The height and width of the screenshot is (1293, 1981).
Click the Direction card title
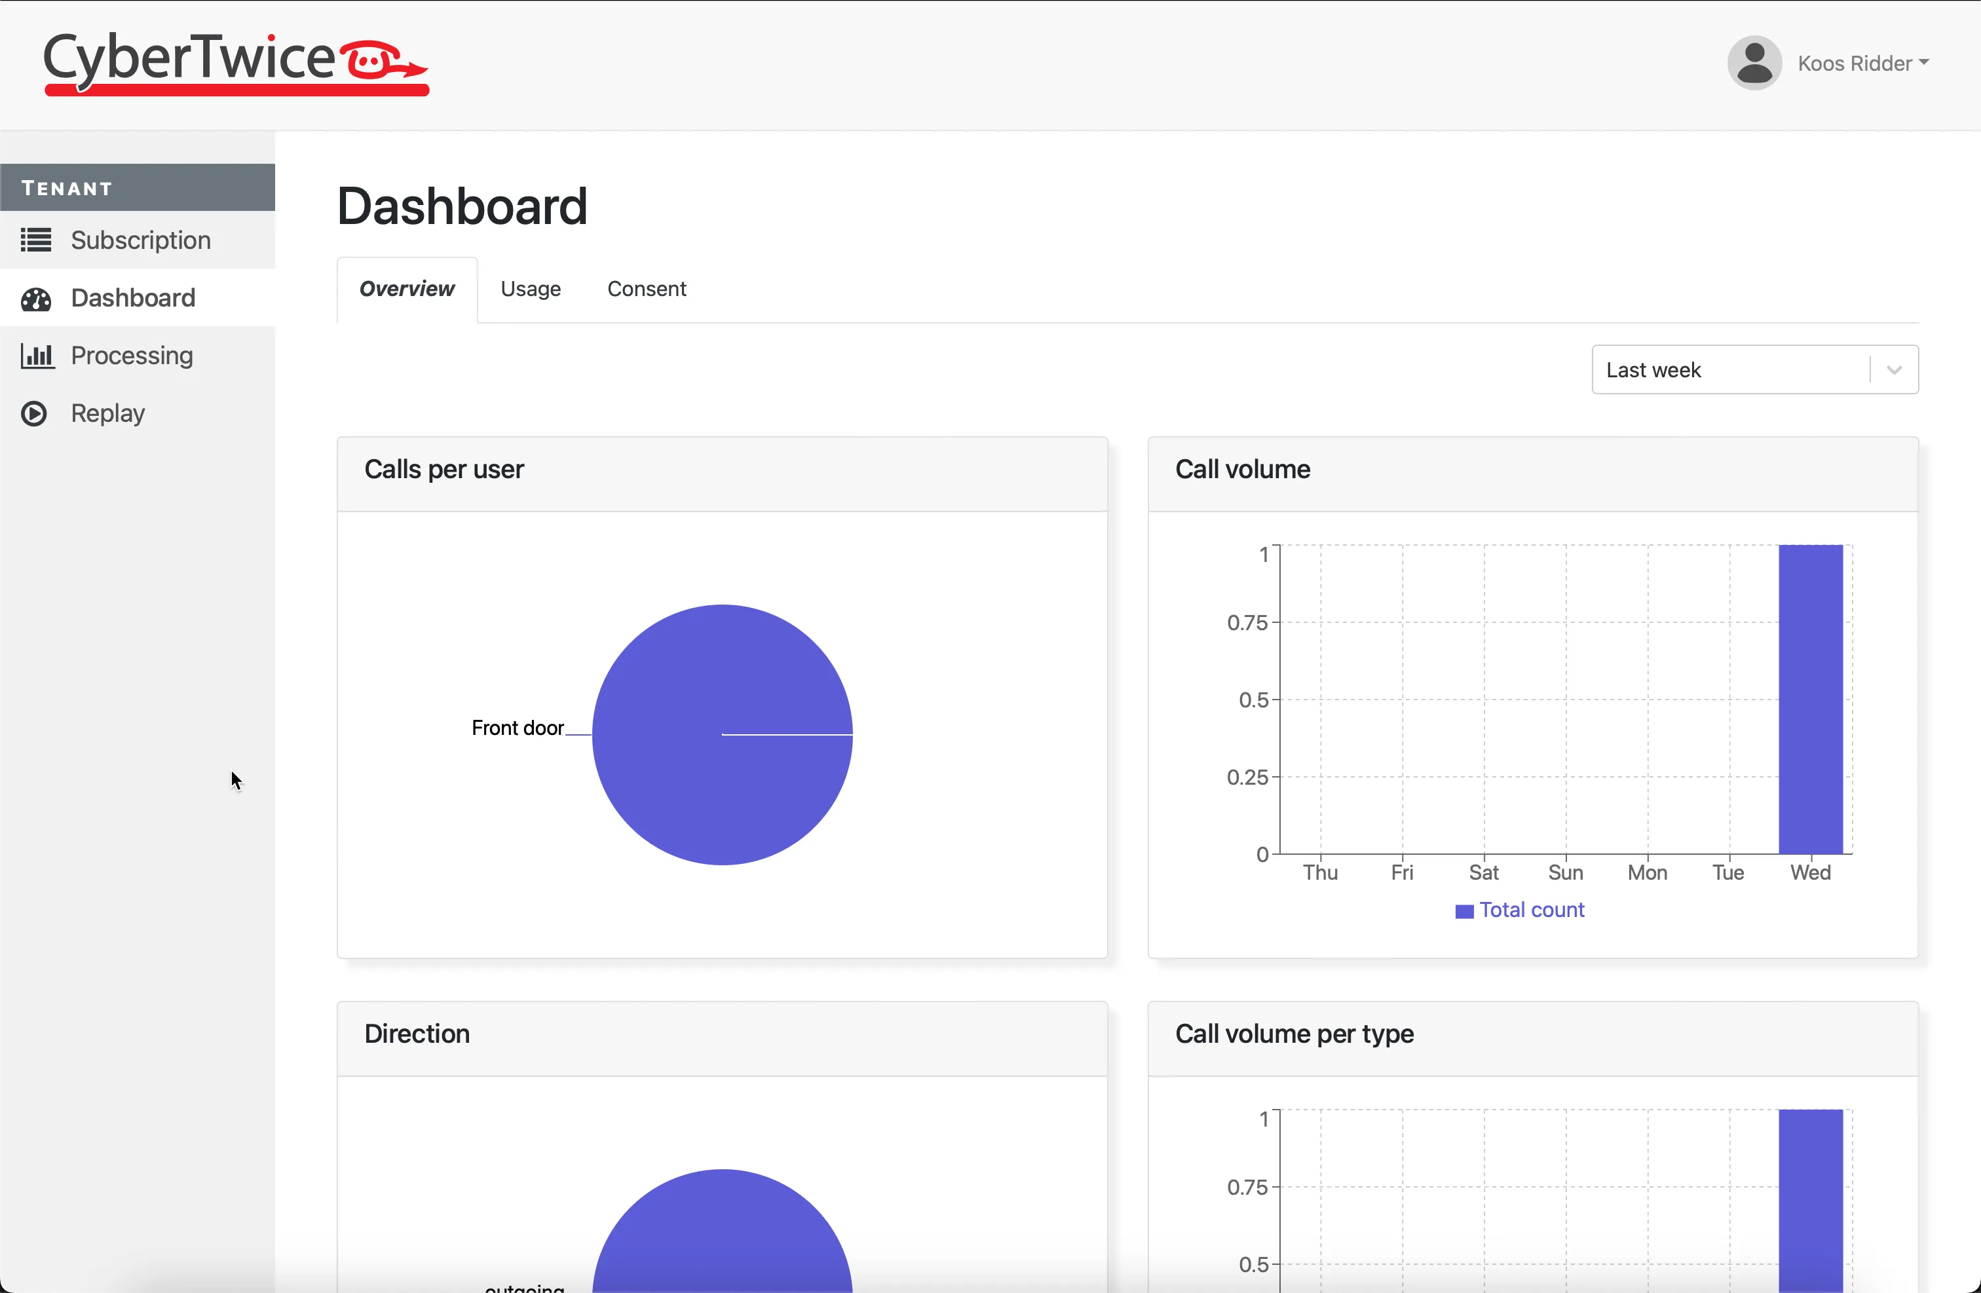[417, 1034]
